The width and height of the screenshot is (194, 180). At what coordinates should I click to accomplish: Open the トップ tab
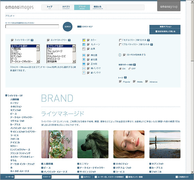(x=50, y=7)
